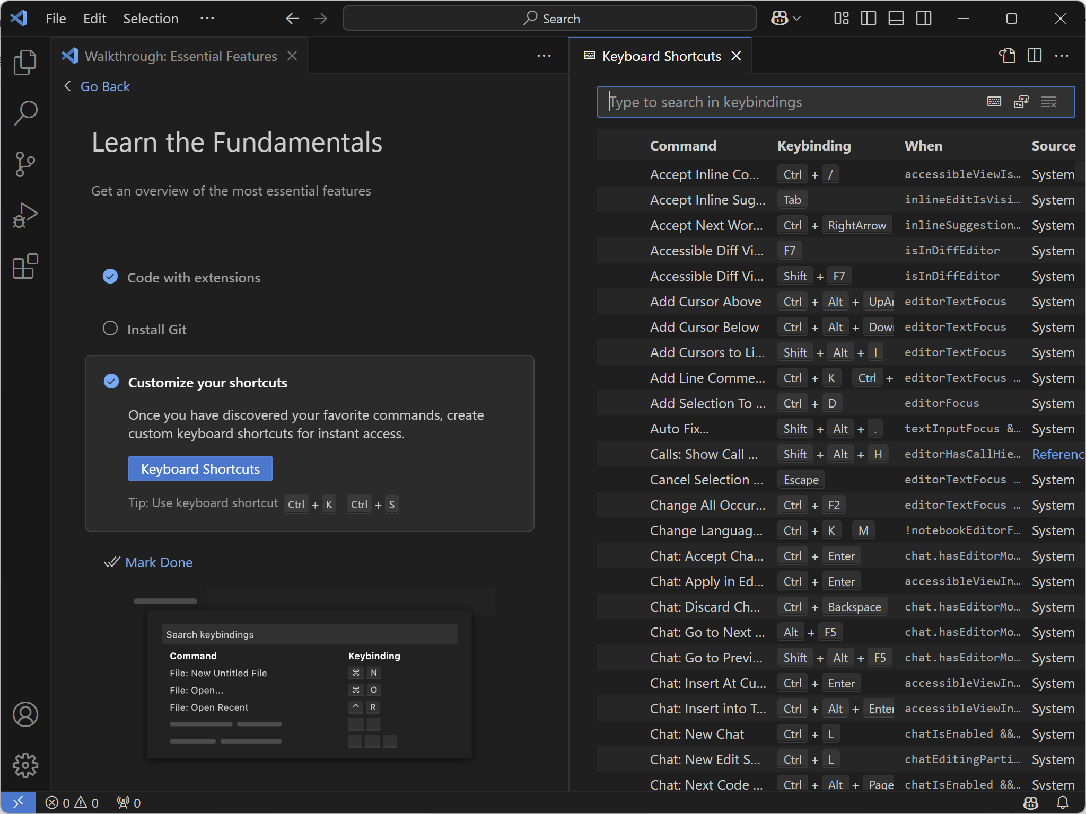Toggle the Install Git step circle
The image size is (1086, 814).
[110, 329]
